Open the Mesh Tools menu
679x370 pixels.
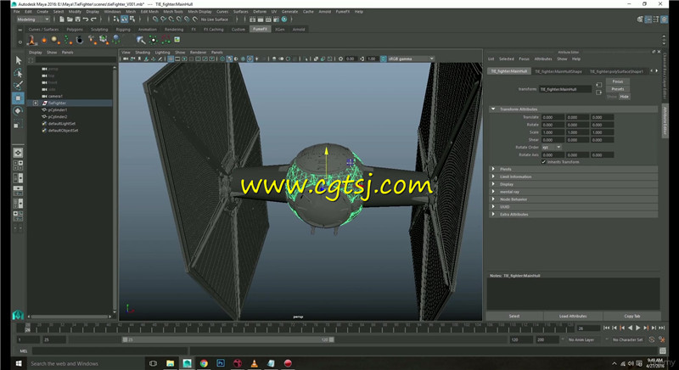[x=173, y=12]
